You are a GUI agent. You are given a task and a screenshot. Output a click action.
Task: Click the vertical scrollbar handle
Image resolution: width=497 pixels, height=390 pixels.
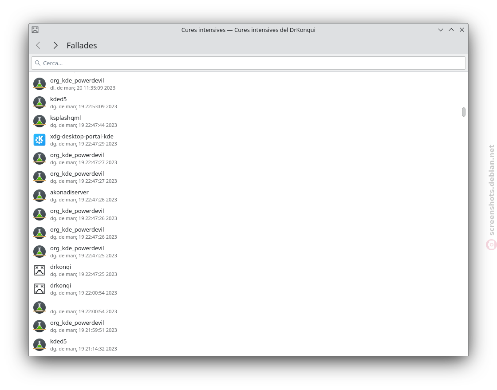[463, 112]
